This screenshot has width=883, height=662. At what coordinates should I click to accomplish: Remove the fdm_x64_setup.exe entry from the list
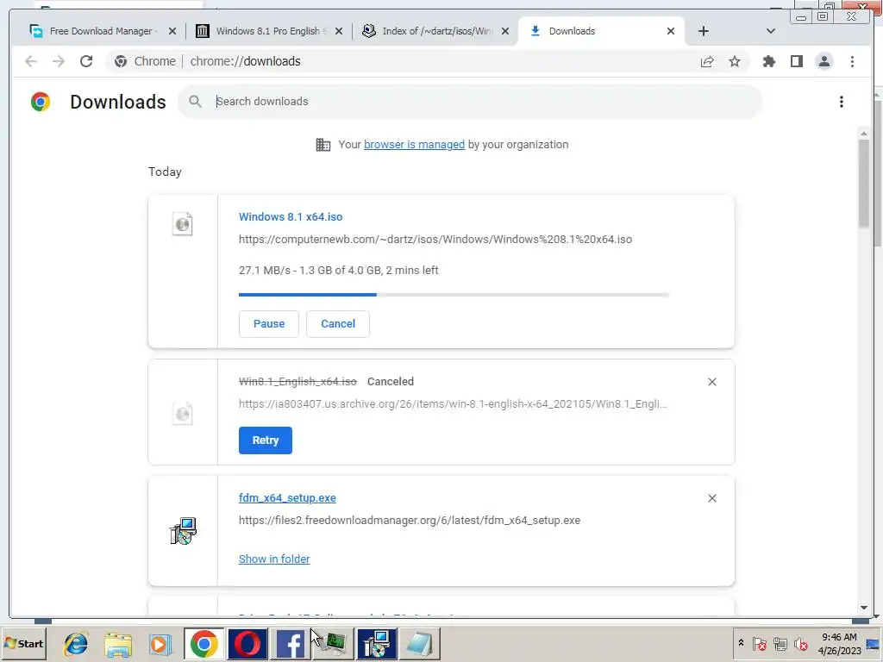[711, 498]
